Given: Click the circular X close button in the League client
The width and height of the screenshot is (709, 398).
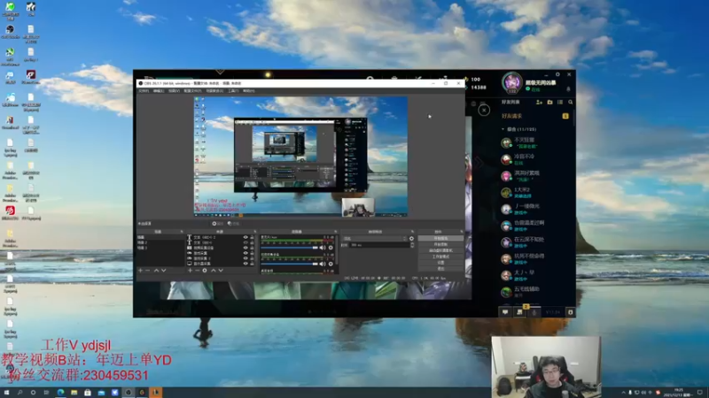Looking at the screenshot, I should (484, 110).
